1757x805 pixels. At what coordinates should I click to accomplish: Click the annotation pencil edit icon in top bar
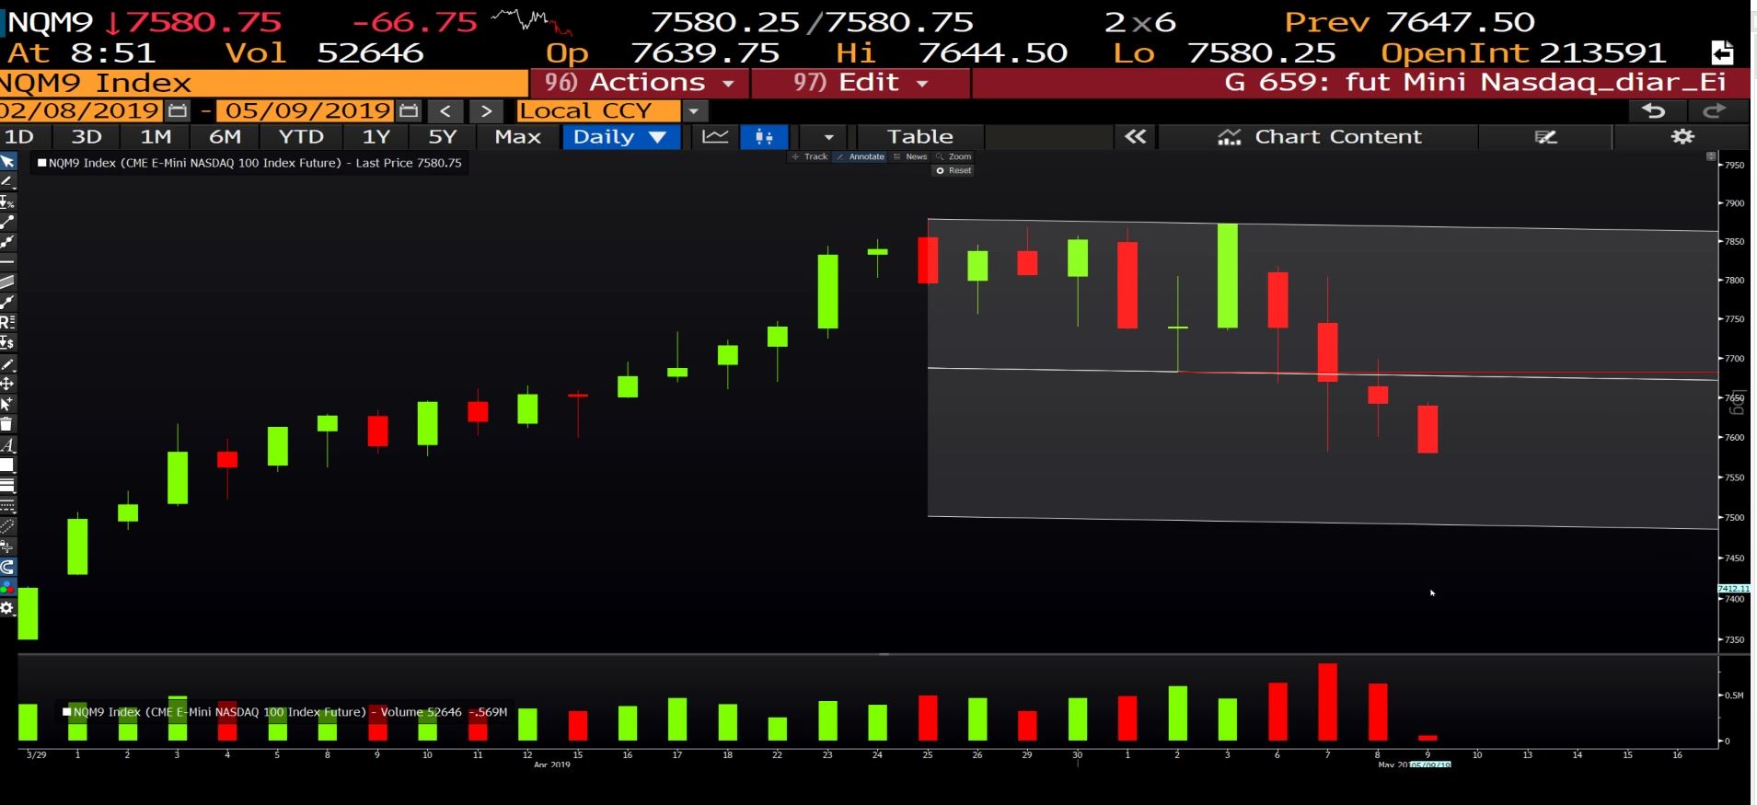click(1545, 137)
